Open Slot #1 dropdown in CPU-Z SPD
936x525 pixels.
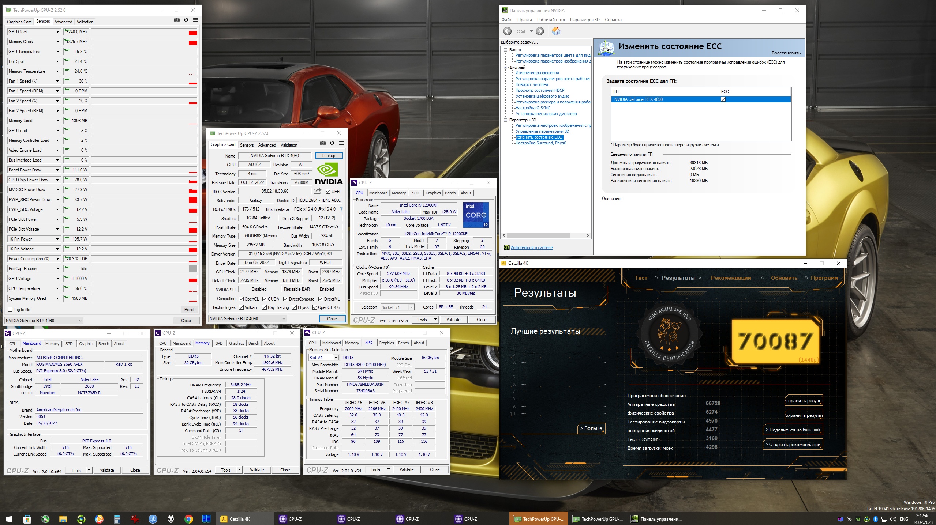pyautogui.click(x=336, y=358)
